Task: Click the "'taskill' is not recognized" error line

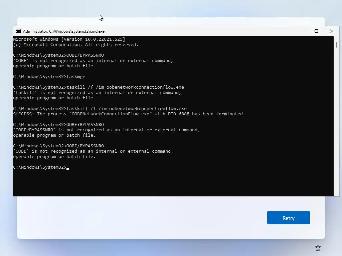Action: (97, 93)
